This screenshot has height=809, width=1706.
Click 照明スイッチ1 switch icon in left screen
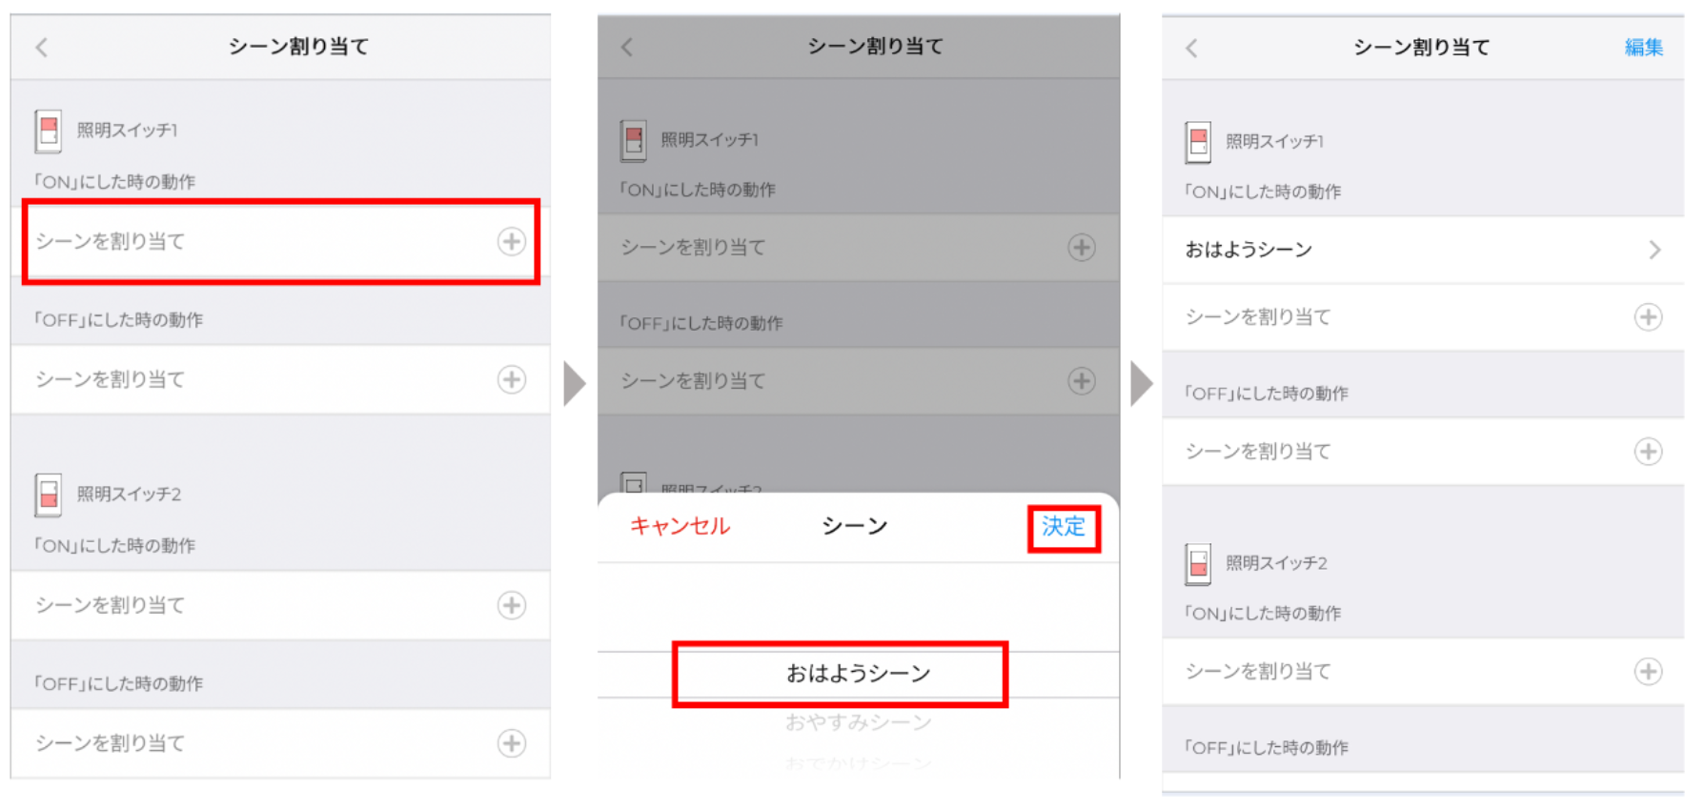click(x=49, y=131)
